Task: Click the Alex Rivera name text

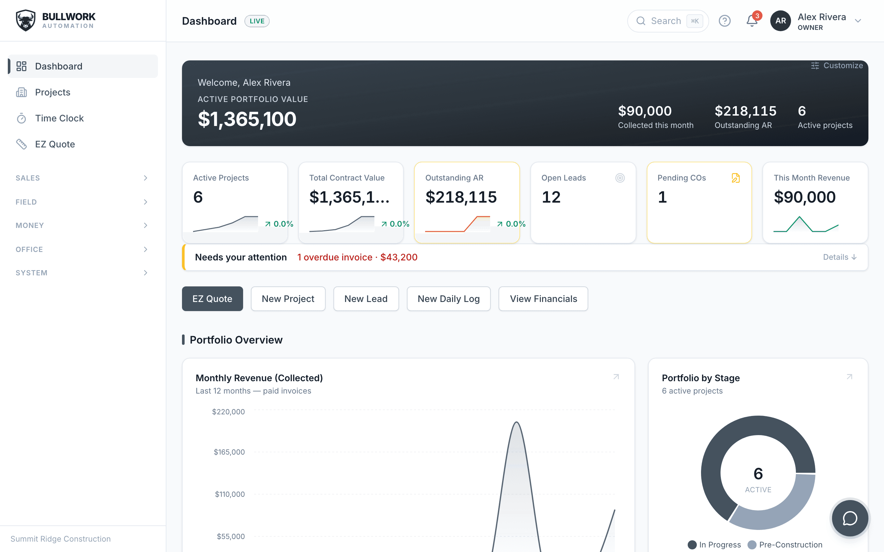Action: click(822, 17)
